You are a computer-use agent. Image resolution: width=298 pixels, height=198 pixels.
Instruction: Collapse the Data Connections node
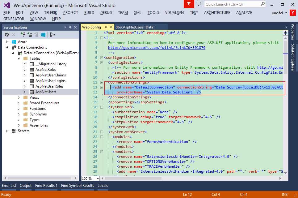click(7, 47)
